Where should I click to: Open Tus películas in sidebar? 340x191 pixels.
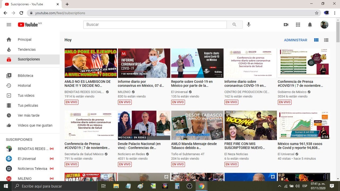(30, 105)
